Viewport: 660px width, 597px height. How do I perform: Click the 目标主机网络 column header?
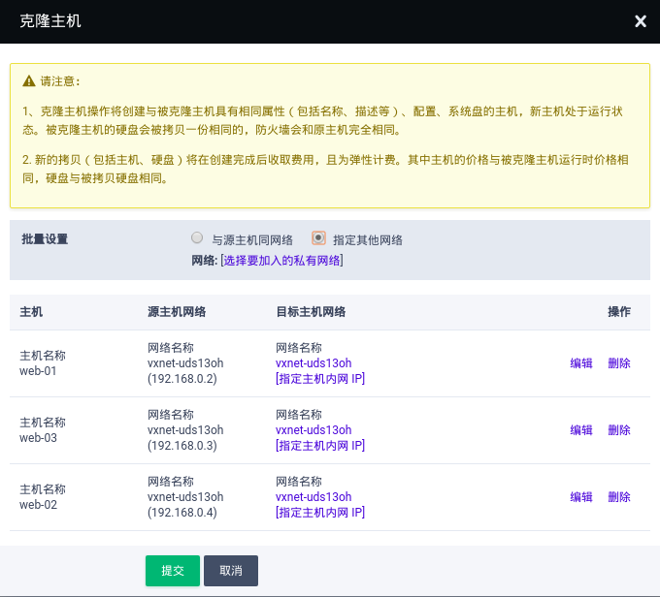coord(311,312)
